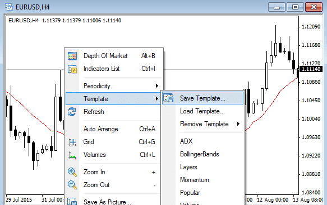Screen dimensions: 327x205
Task: Choose Load Template... entry
Action: tap(202, 111)
